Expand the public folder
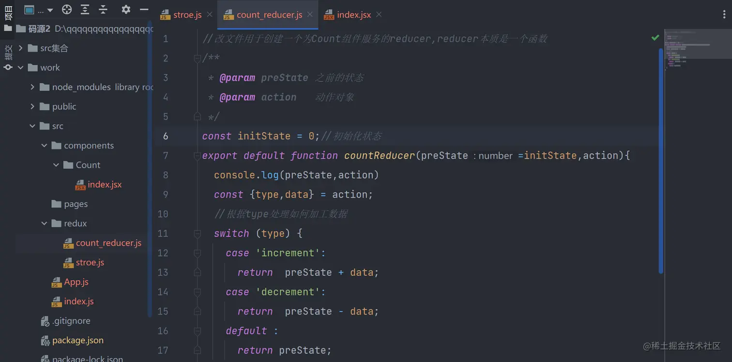The image size is (732, 362). coord(32,106)
